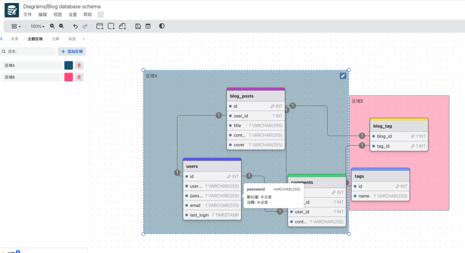The width and height of the screenshot is (465, 253).
Task: Click the area search input field
Action: click(x=28, y=52)
